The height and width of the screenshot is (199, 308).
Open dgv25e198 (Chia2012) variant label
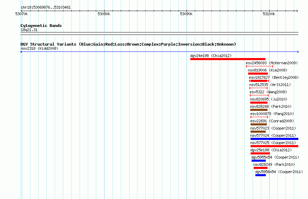pyautogui.click(x=271, y=150)
